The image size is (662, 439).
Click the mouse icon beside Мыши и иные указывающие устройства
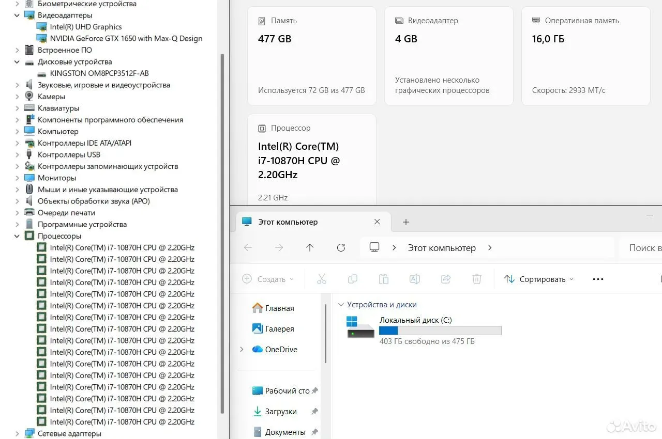(x=29, y=190)
